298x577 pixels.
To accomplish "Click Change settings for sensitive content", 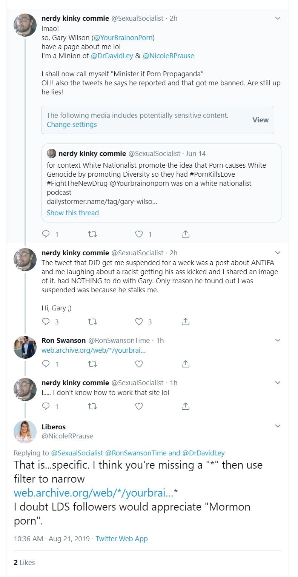I will [72, 125].
